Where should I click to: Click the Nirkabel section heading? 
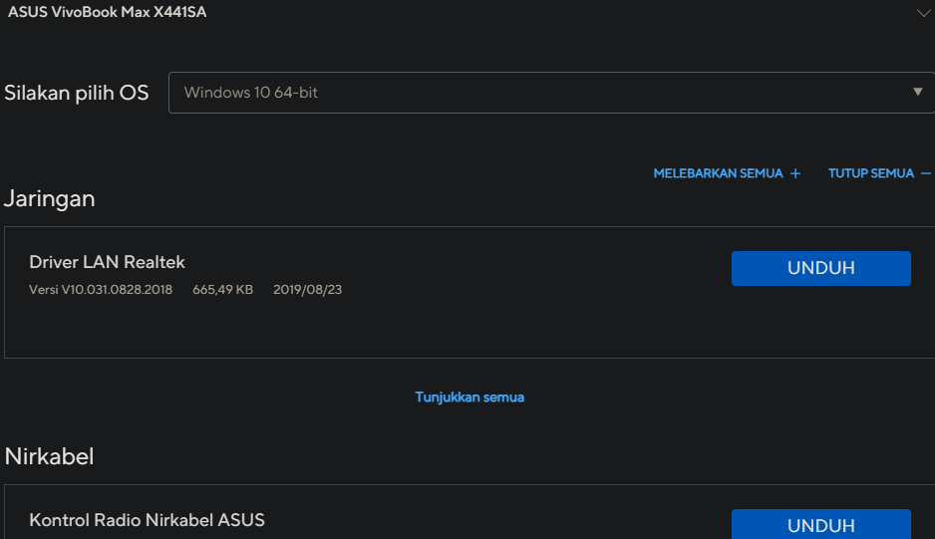click(49, 456)
